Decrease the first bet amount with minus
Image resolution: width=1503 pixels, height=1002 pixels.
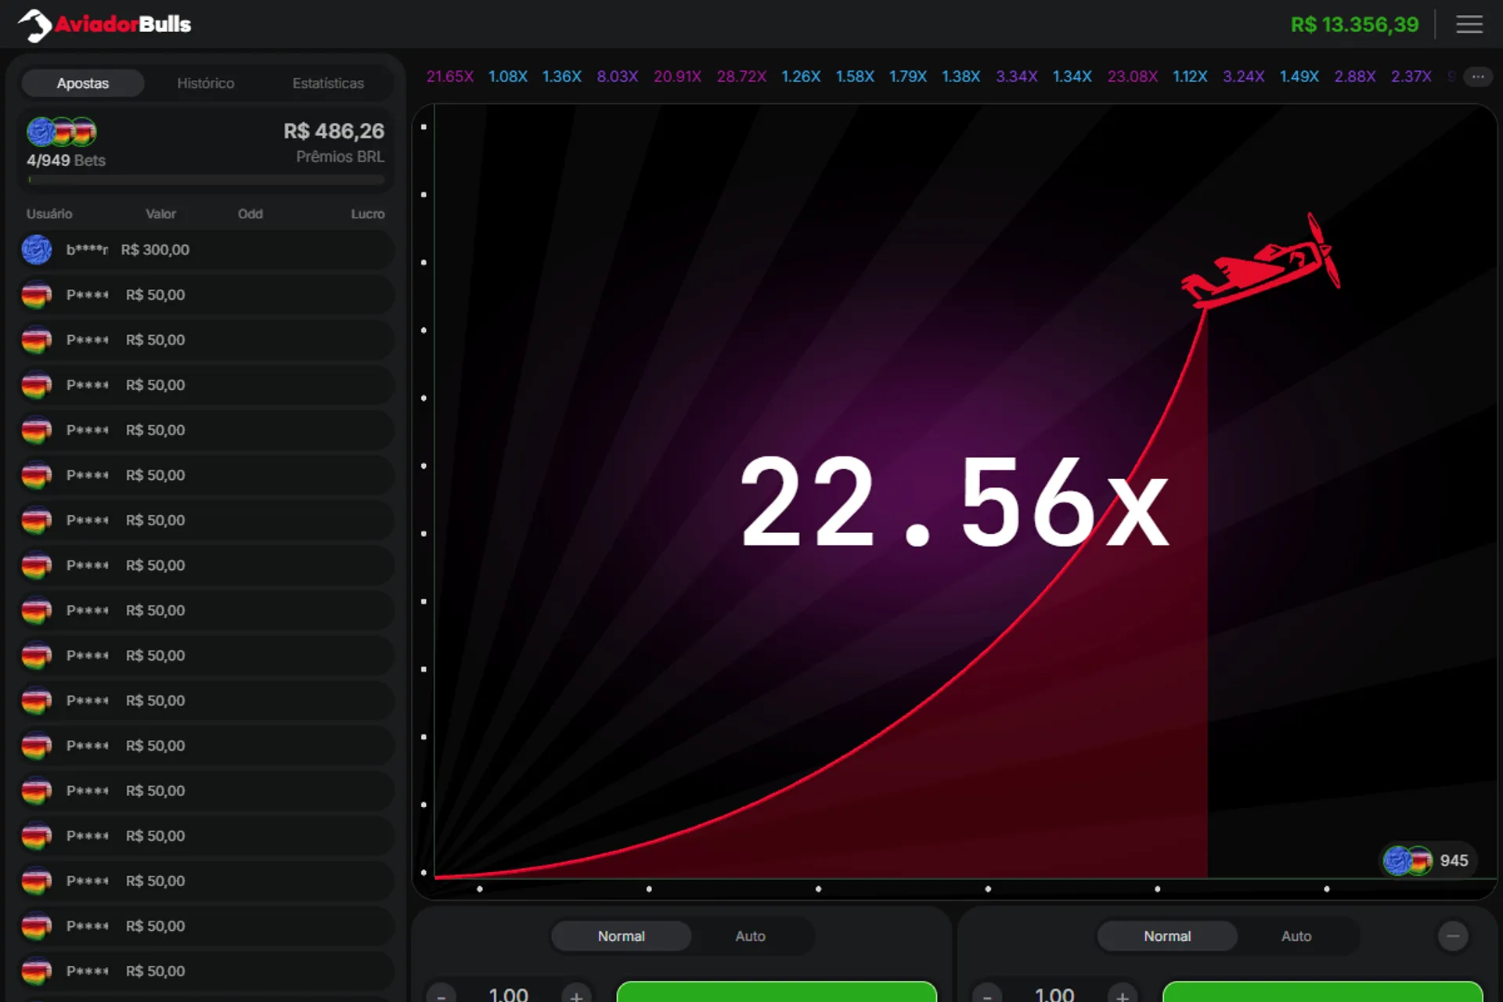pos(442,995)
